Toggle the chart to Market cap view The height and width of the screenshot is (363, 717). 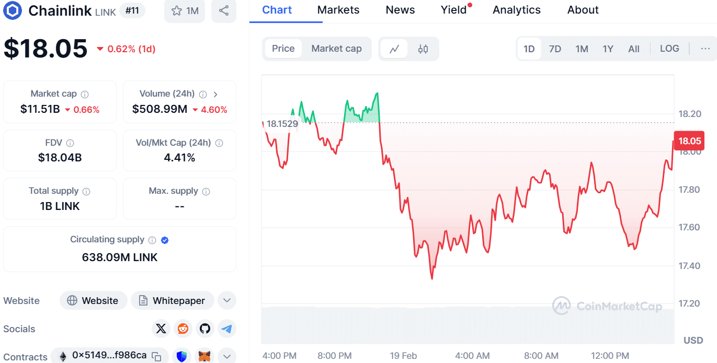[x=336, y=48]
